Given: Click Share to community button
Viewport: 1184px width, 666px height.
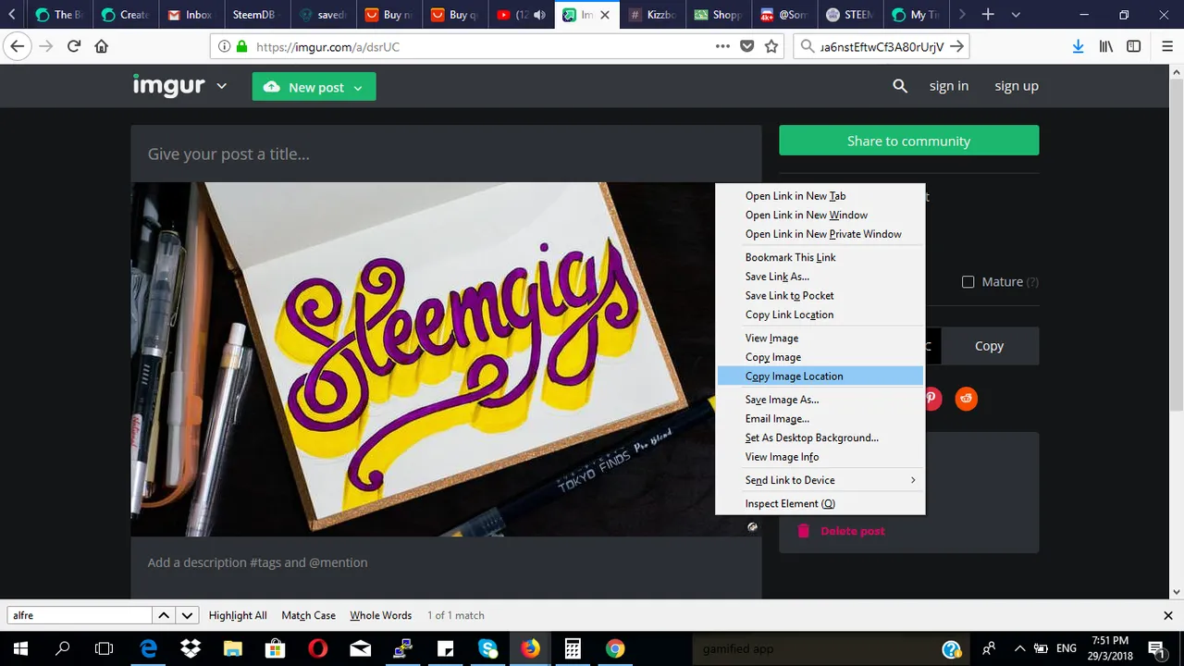Looking at the screenshot, I should 908,141.
